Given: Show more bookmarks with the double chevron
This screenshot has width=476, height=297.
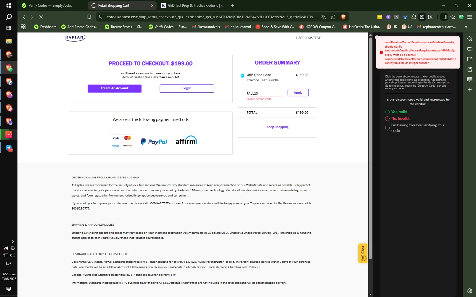Looking at the screenshot, I should pos(466,27).
